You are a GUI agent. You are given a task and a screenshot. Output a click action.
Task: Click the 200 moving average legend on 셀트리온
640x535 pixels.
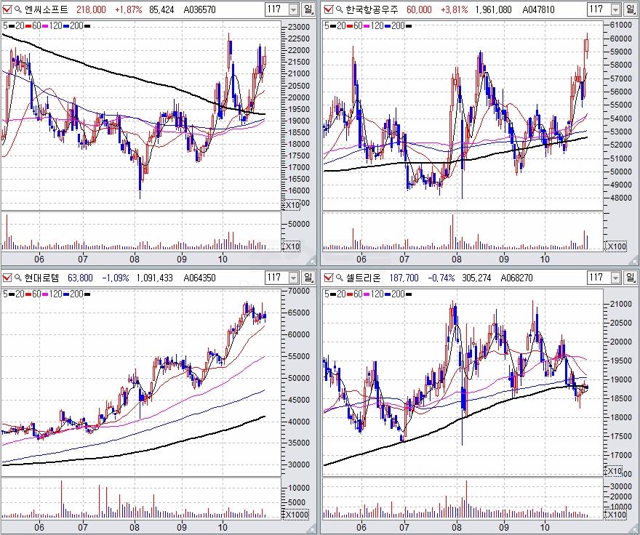coord(393,293)
